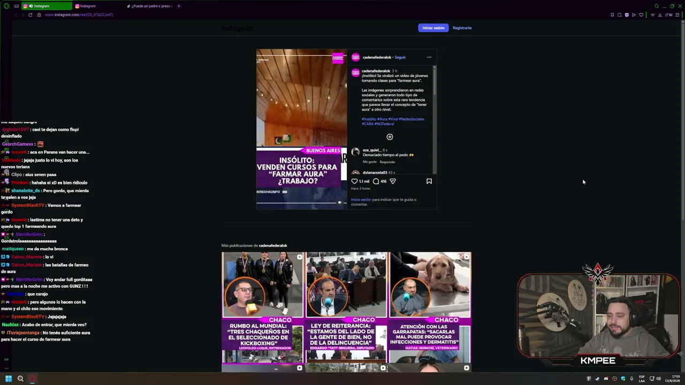This screenshot has width=685, height=385.
Task: Click 'Me gusta' under eze_quiel__ comment
Action: (x=370, y=162)
